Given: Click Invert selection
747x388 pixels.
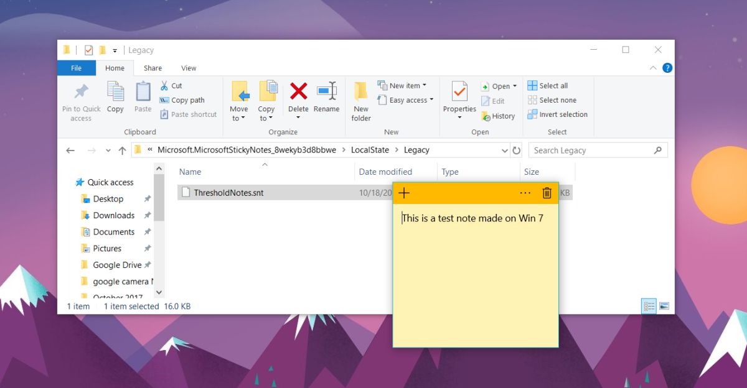Looking at the screenshot, I should (x=557, y=114).
